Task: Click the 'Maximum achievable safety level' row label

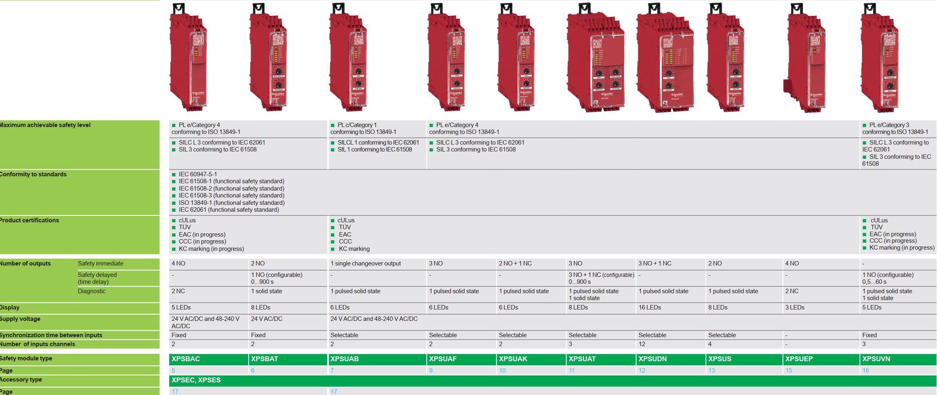Action: tap(45, 125)
